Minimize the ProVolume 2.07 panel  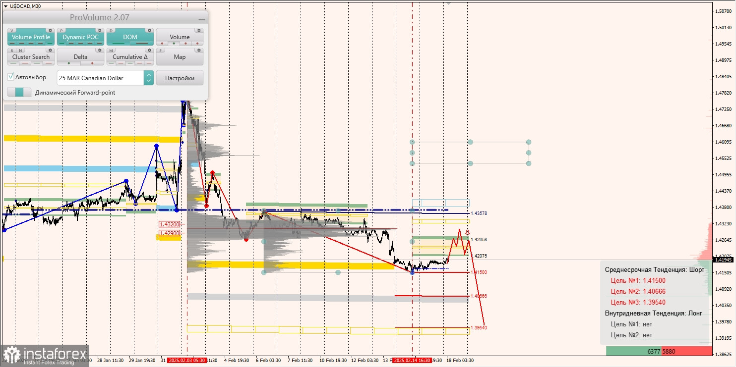pyautogui.click(x=201, y=18)
